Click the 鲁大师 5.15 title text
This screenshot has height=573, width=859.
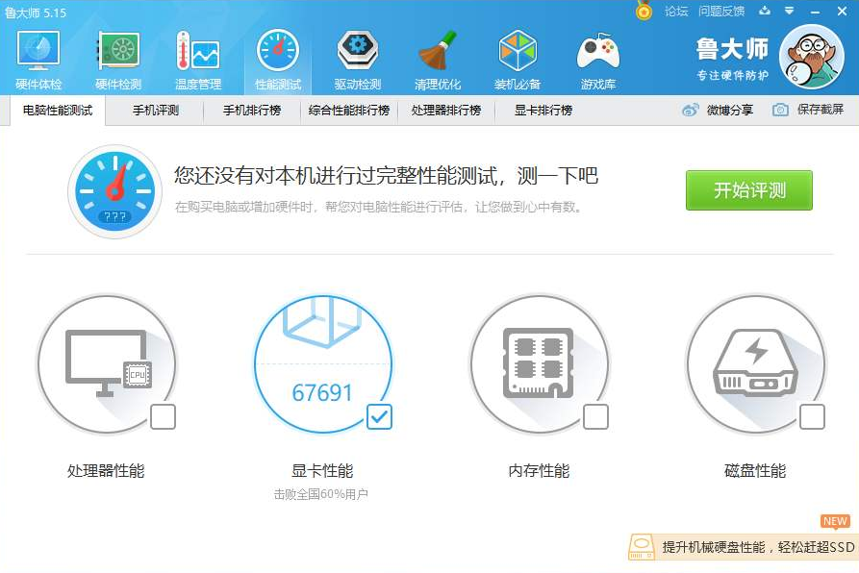(x=36, y=12)
